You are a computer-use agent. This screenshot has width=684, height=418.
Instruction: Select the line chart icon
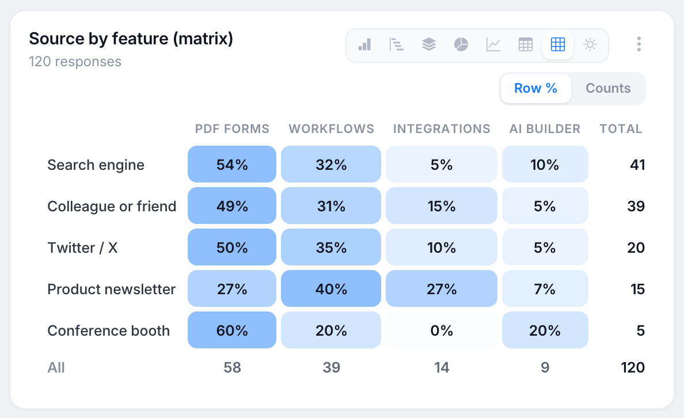pos(493,44)
